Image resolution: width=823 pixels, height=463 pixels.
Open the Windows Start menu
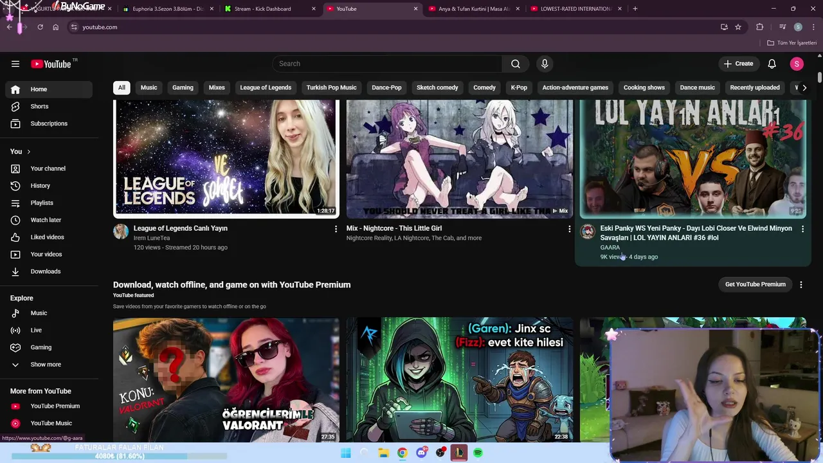[345, 453]
